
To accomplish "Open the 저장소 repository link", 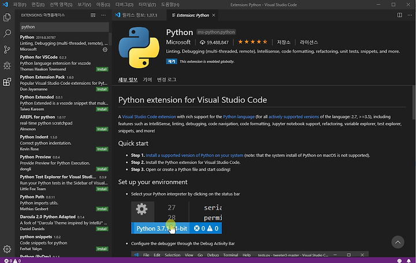I will click(284, 42).
